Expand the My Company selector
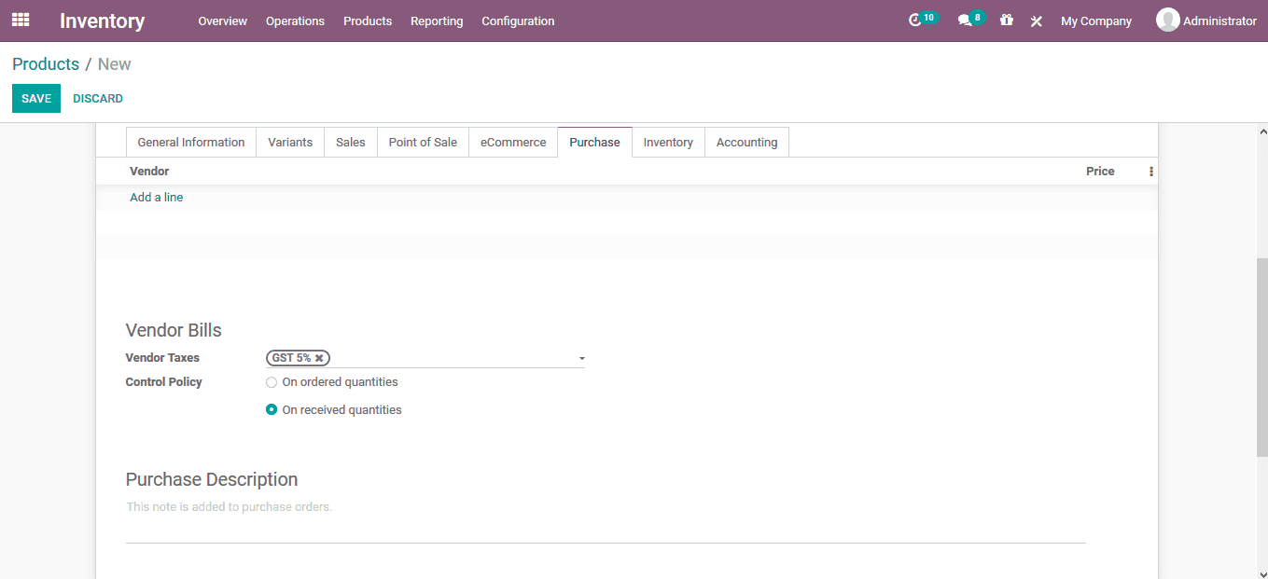 (x=1096, y=20)
